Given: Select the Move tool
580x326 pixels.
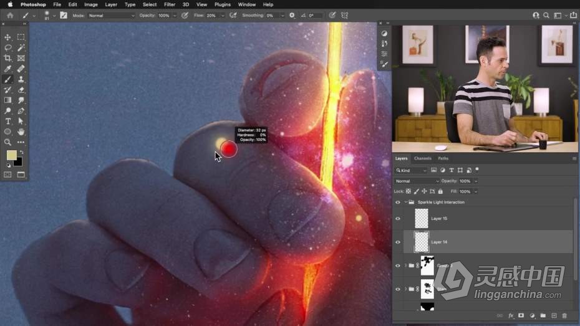Looking at the screenshot, I should 7,37.
